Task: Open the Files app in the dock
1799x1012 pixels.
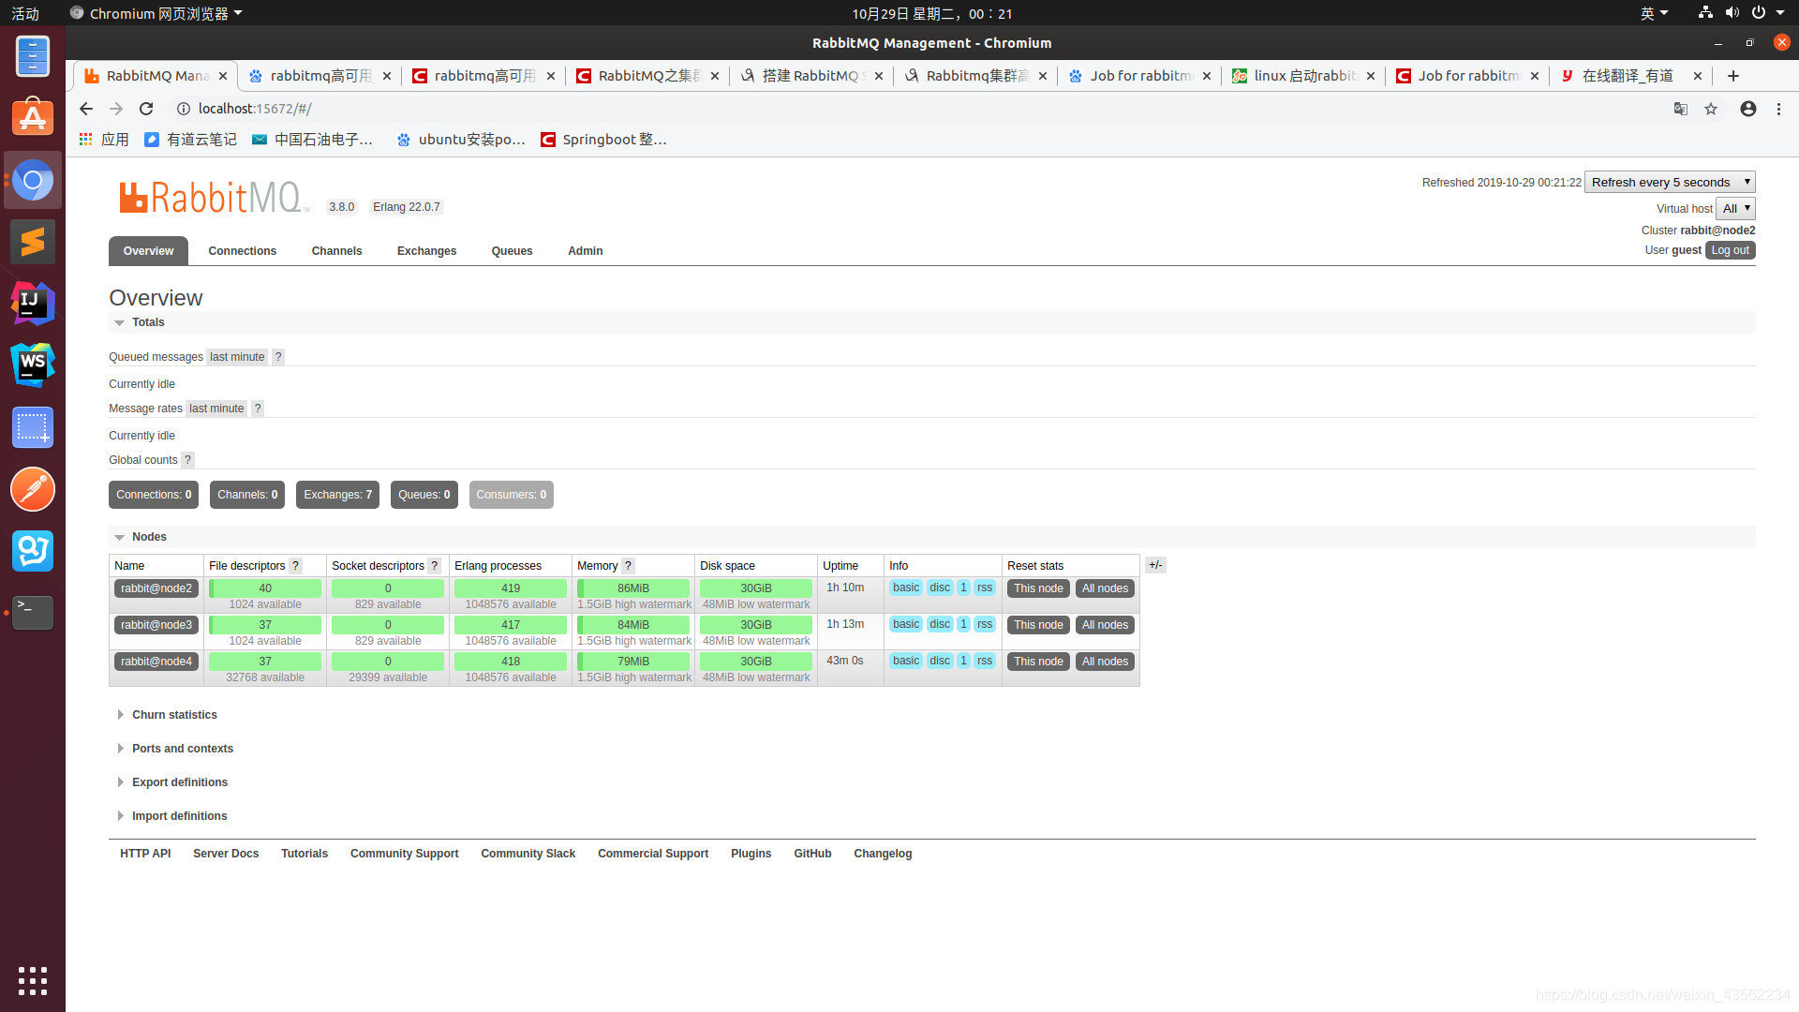Action: coord(33,56)
